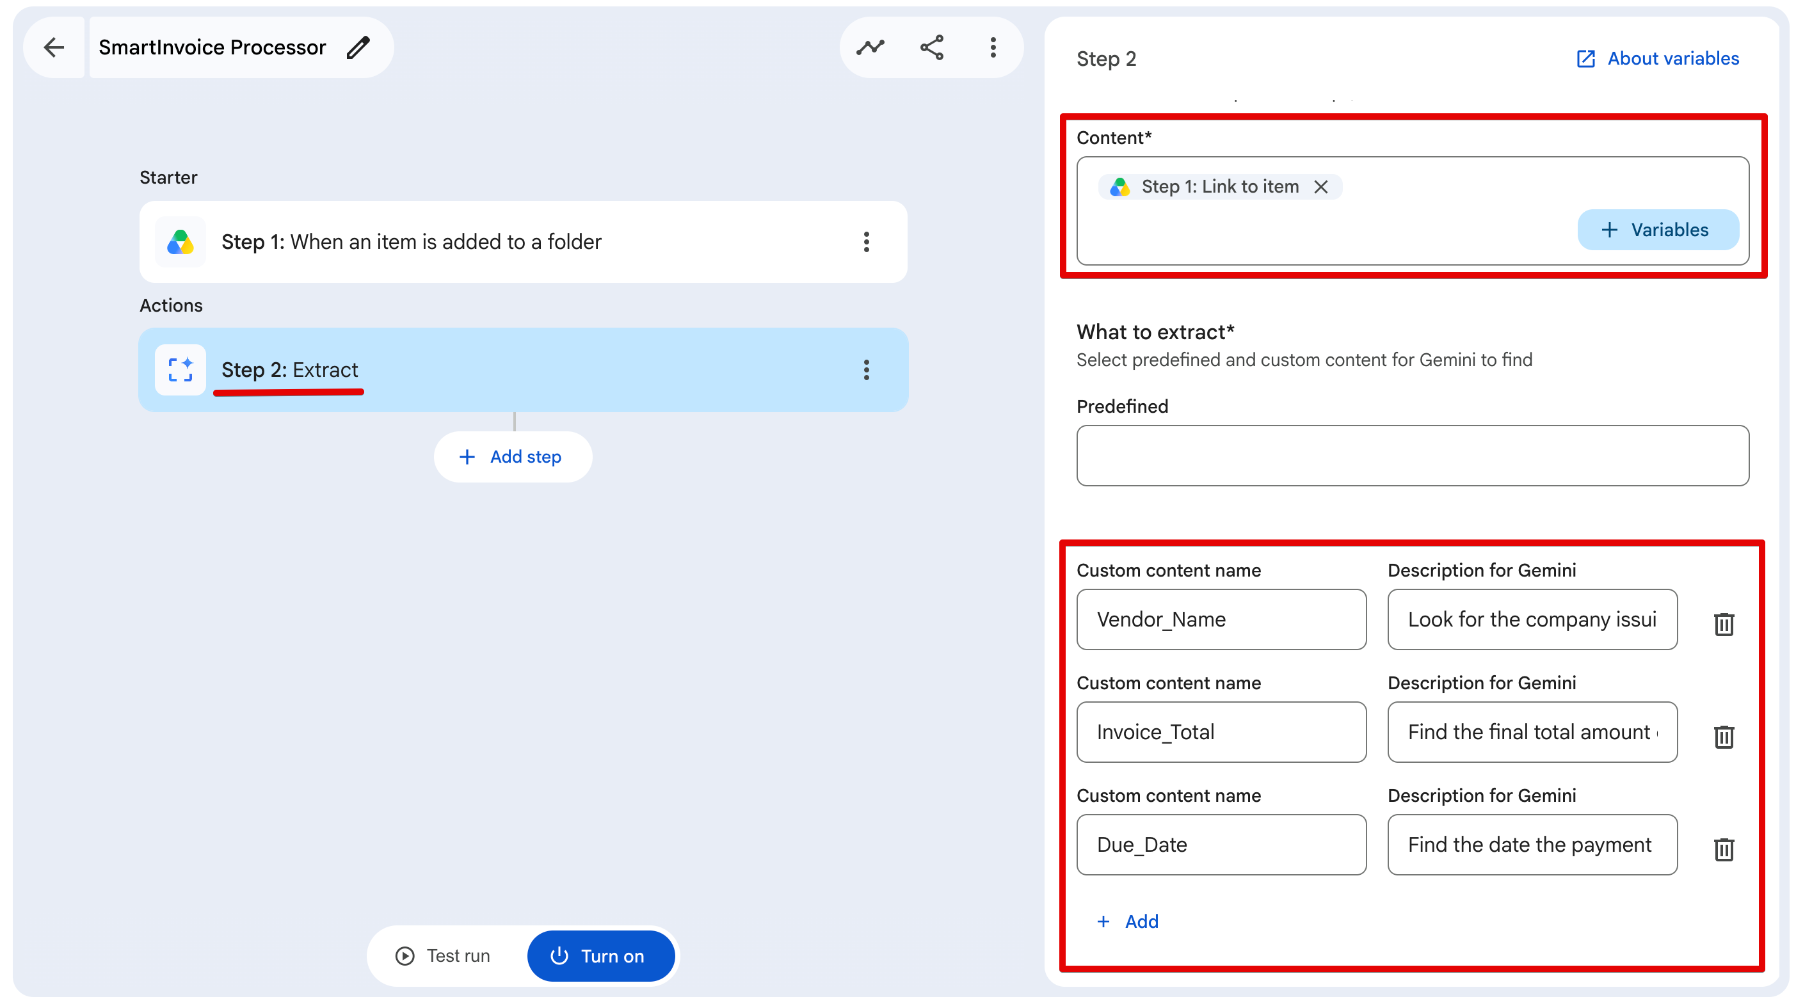Turn on the flow
The width and height of the screenshot is (1796, 1006).
601,956
